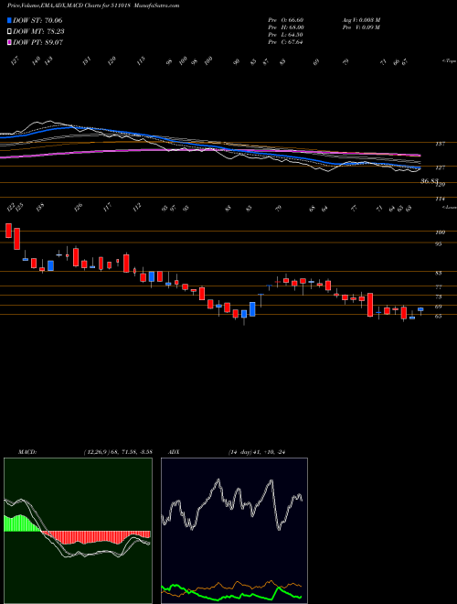Click the 'Pre L: 64.30' low value
Screen dimensions: 457x604
click(286, 35)
